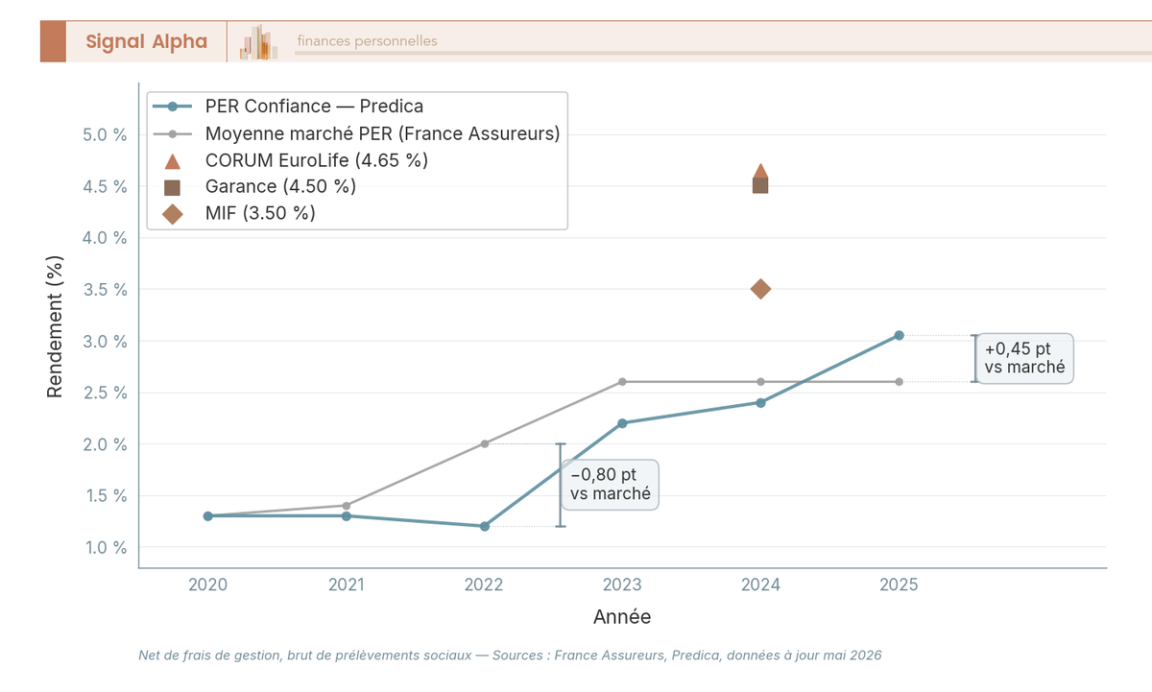Click the 4.0 % y-axis tick label
The image size is (1152, 692).
click(x=105, y=237)
